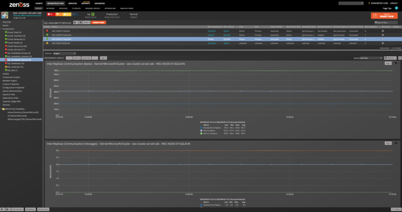Open the top search dropdown box
The image size is (402, 212).
click(351, 4)
